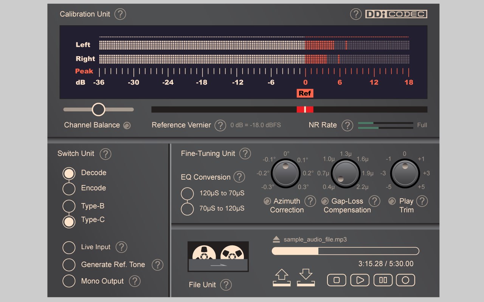Click the Play Trim knob
Viewport: 484px width, 302px height.
click(405, 173)
